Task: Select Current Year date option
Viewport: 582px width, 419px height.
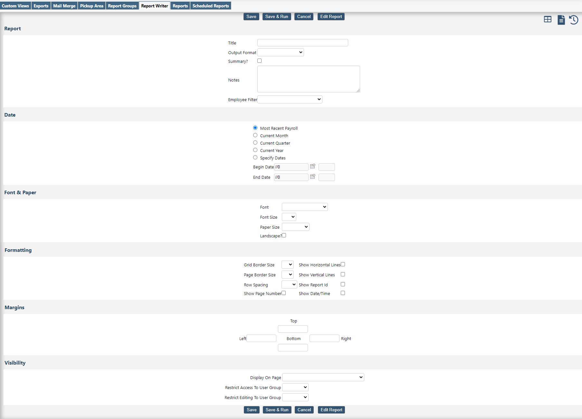Action: [x=255, y=150]
